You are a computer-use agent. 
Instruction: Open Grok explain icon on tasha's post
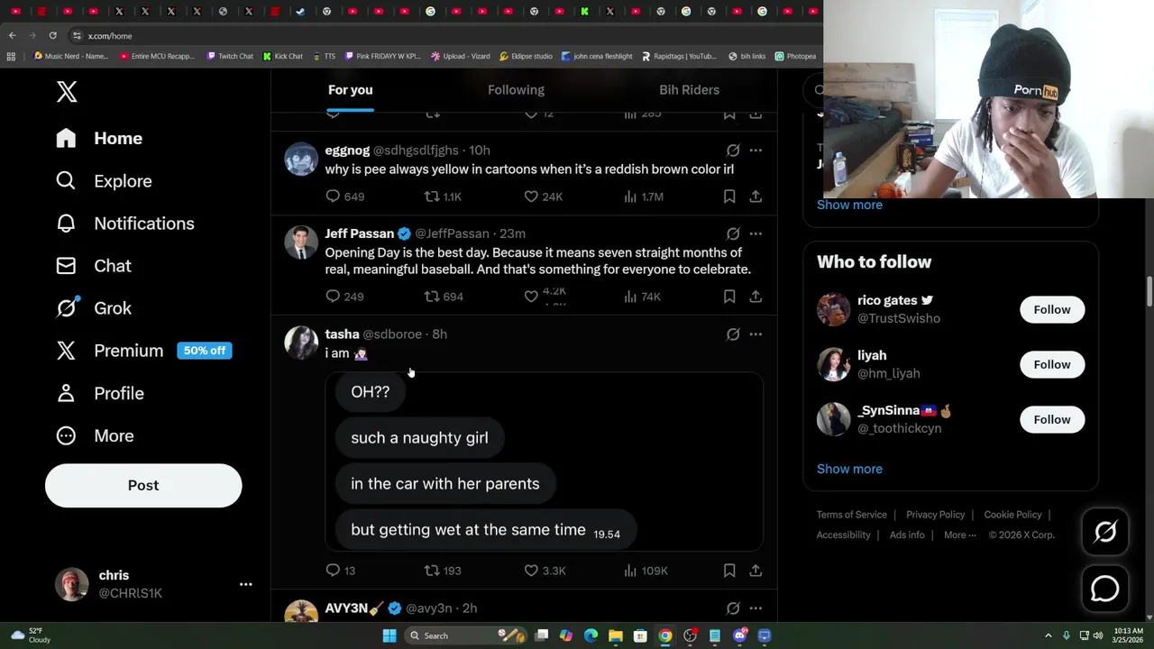(733, 334)
